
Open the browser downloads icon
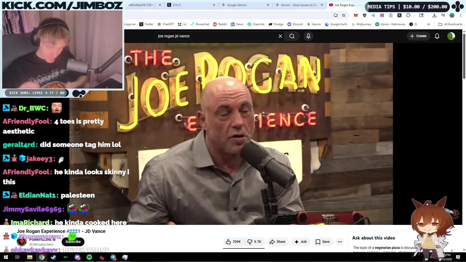(434, 15)
